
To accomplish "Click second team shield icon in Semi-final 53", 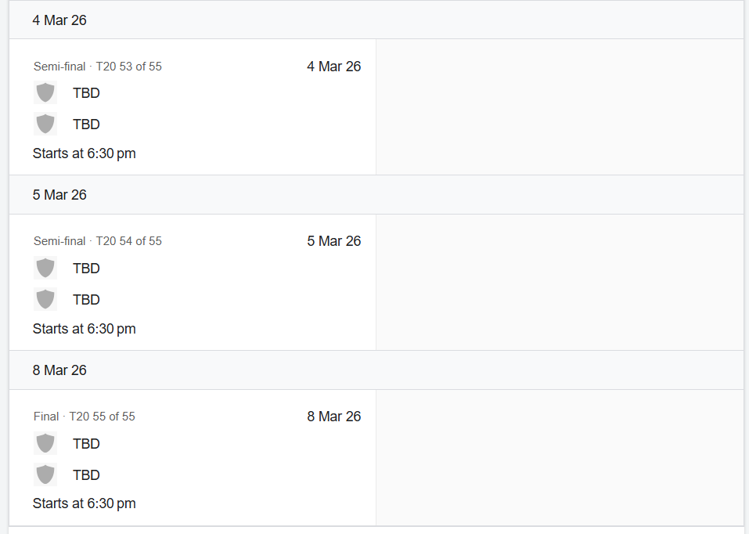I will coord(45,124).
